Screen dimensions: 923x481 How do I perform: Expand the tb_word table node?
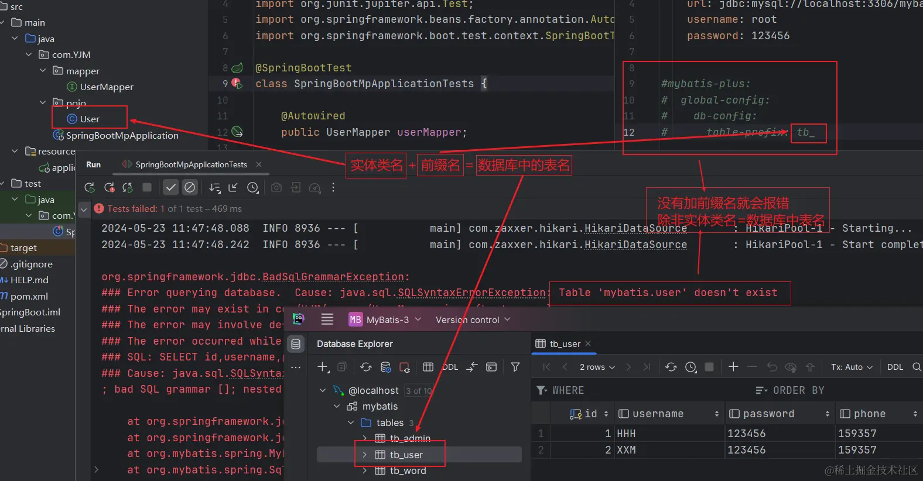click(x=365, y=470)
